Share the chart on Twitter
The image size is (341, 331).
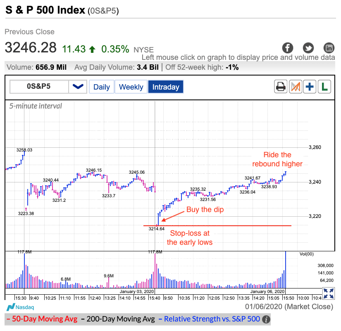pyautogui.click(x=308, y=48)
